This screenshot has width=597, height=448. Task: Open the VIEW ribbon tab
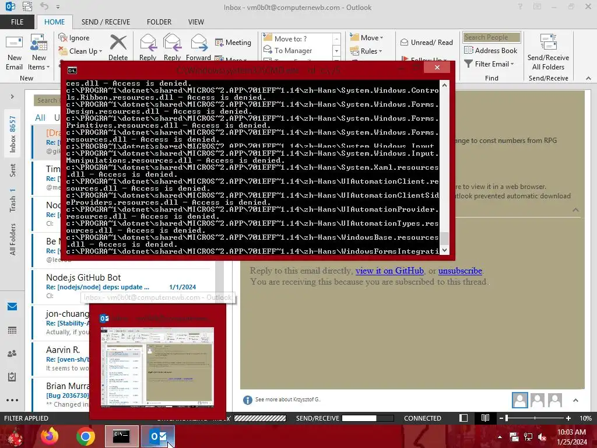196,22
